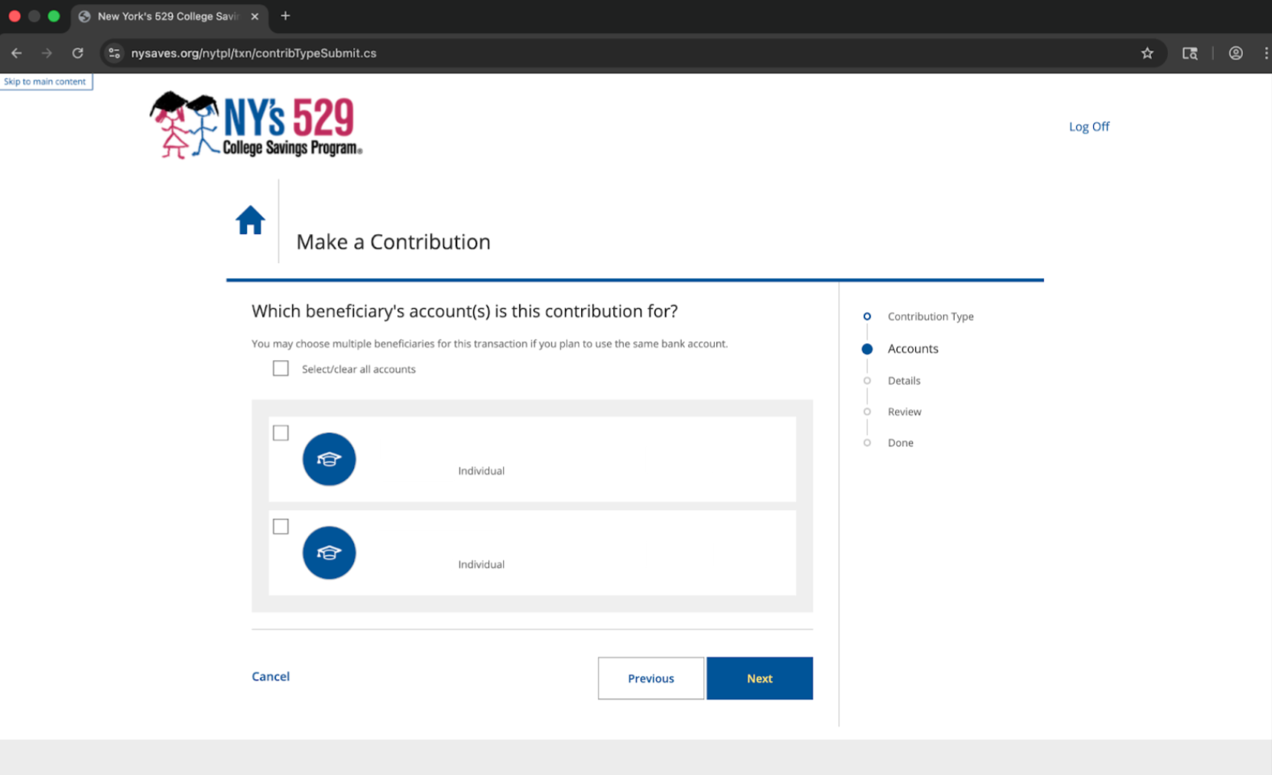Click the home icon beside Make a Contribution
Image resolution: width=1272 pixels, height=775 pixels.
click(250, 220)
